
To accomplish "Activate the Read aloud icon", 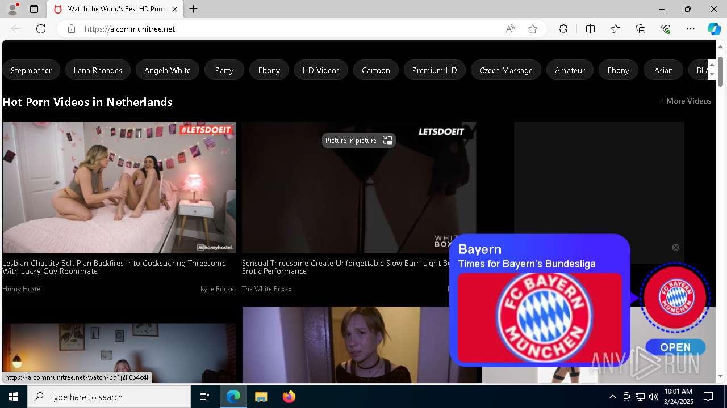I will pyautogui.click(x=510, y=29).
